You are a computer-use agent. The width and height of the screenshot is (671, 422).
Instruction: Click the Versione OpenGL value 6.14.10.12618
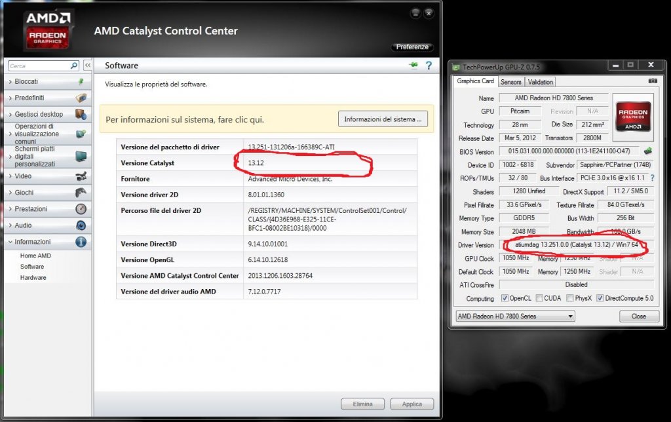[x=268, y=259]
